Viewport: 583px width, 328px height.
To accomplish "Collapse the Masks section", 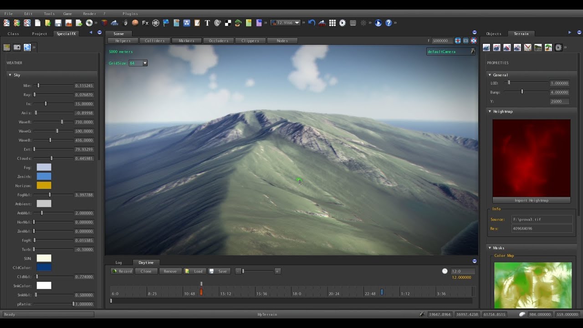I will (x=490, y=248).
